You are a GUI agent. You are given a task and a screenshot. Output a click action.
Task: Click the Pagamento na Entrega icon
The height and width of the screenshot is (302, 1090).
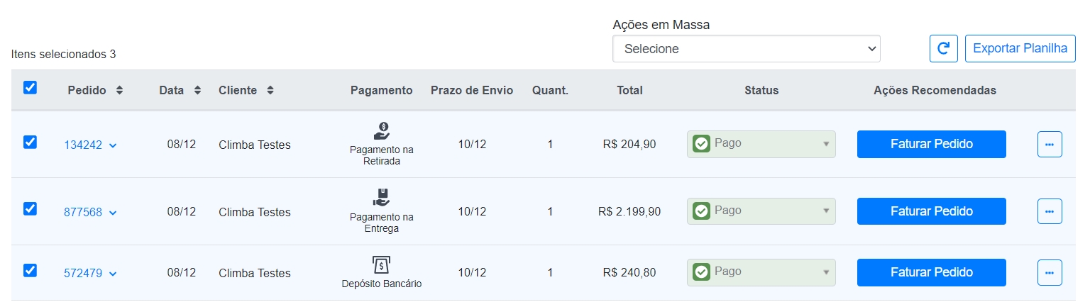382,197
